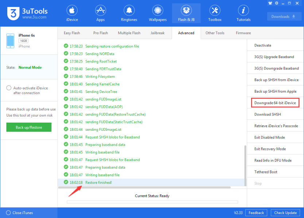
Task: Click the horizontal scrollbar below the log
Action: [144, 187]
